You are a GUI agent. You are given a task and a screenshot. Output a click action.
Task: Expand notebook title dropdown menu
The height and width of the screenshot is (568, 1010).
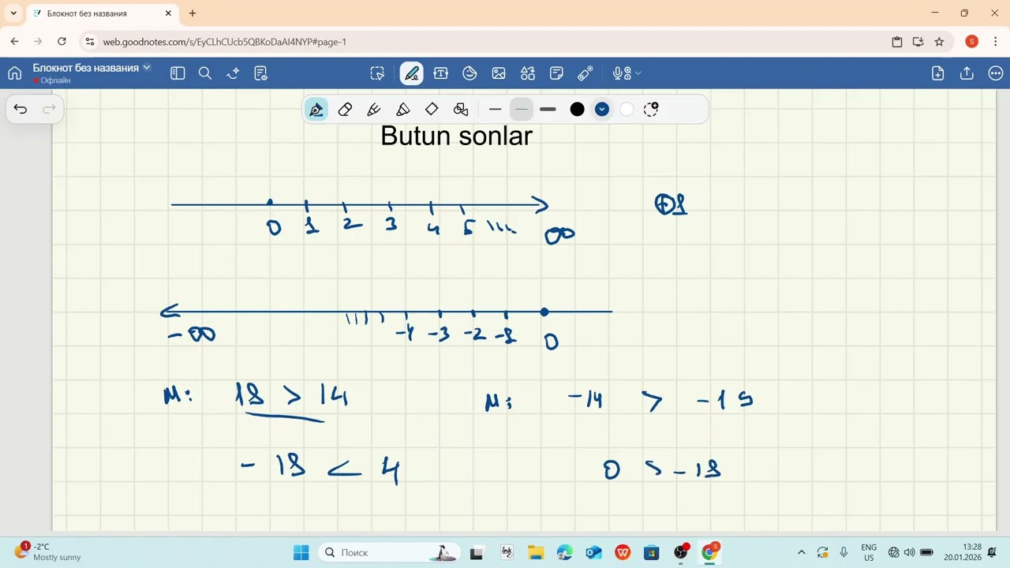146,68
